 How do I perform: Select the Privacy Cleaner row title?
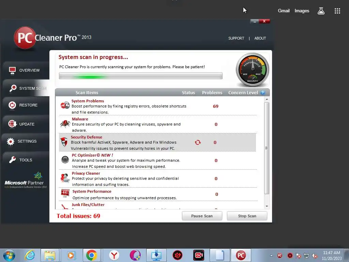tap(86, 173)
